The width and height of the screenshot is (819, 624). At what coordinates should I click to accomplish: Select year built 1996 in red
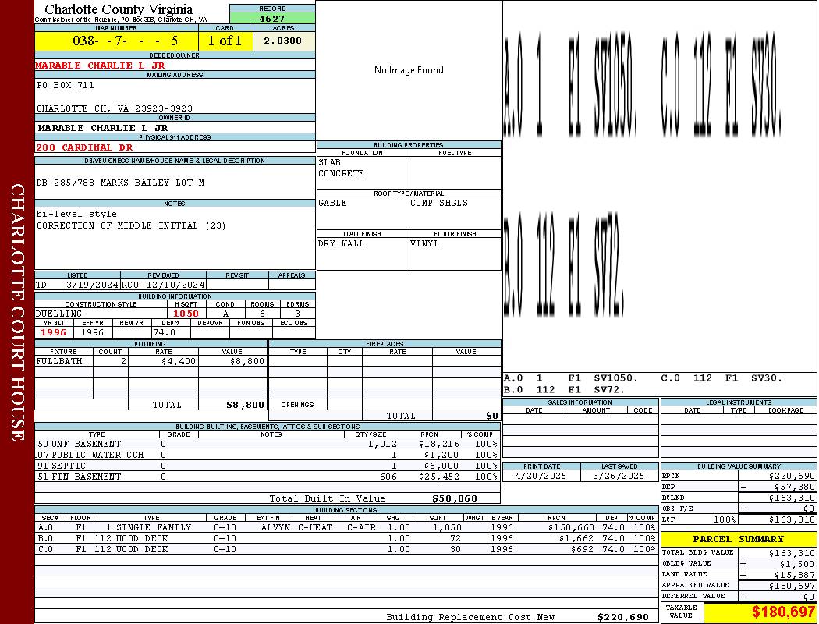coord(53,332)
